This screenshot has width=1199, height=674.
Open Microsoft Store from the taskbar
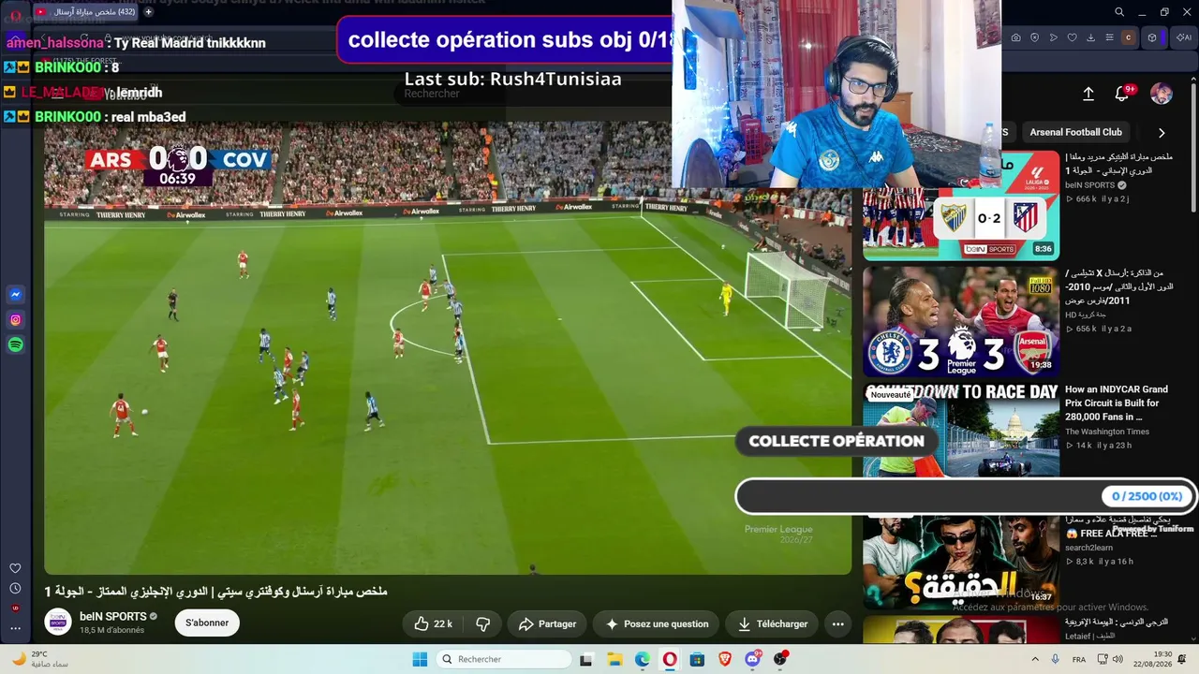pyautogui.click(x=697, y=659)
